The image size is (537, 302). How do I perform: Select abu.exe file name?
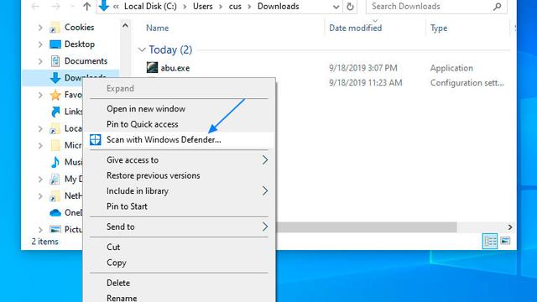[175, 68]
